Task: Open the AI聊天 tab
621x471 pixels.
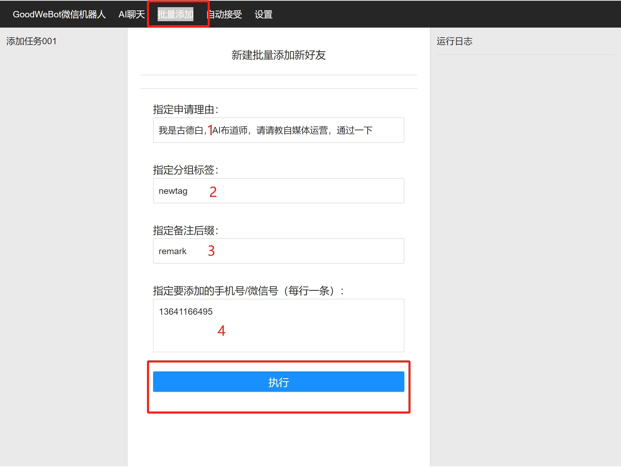Action: (131, 14)
